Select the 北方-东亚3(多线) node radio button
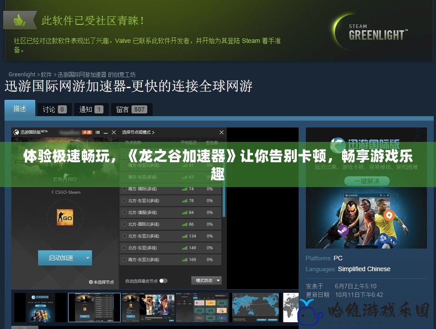The width and height of the screenshot is (436, 329). pos(124,201)
